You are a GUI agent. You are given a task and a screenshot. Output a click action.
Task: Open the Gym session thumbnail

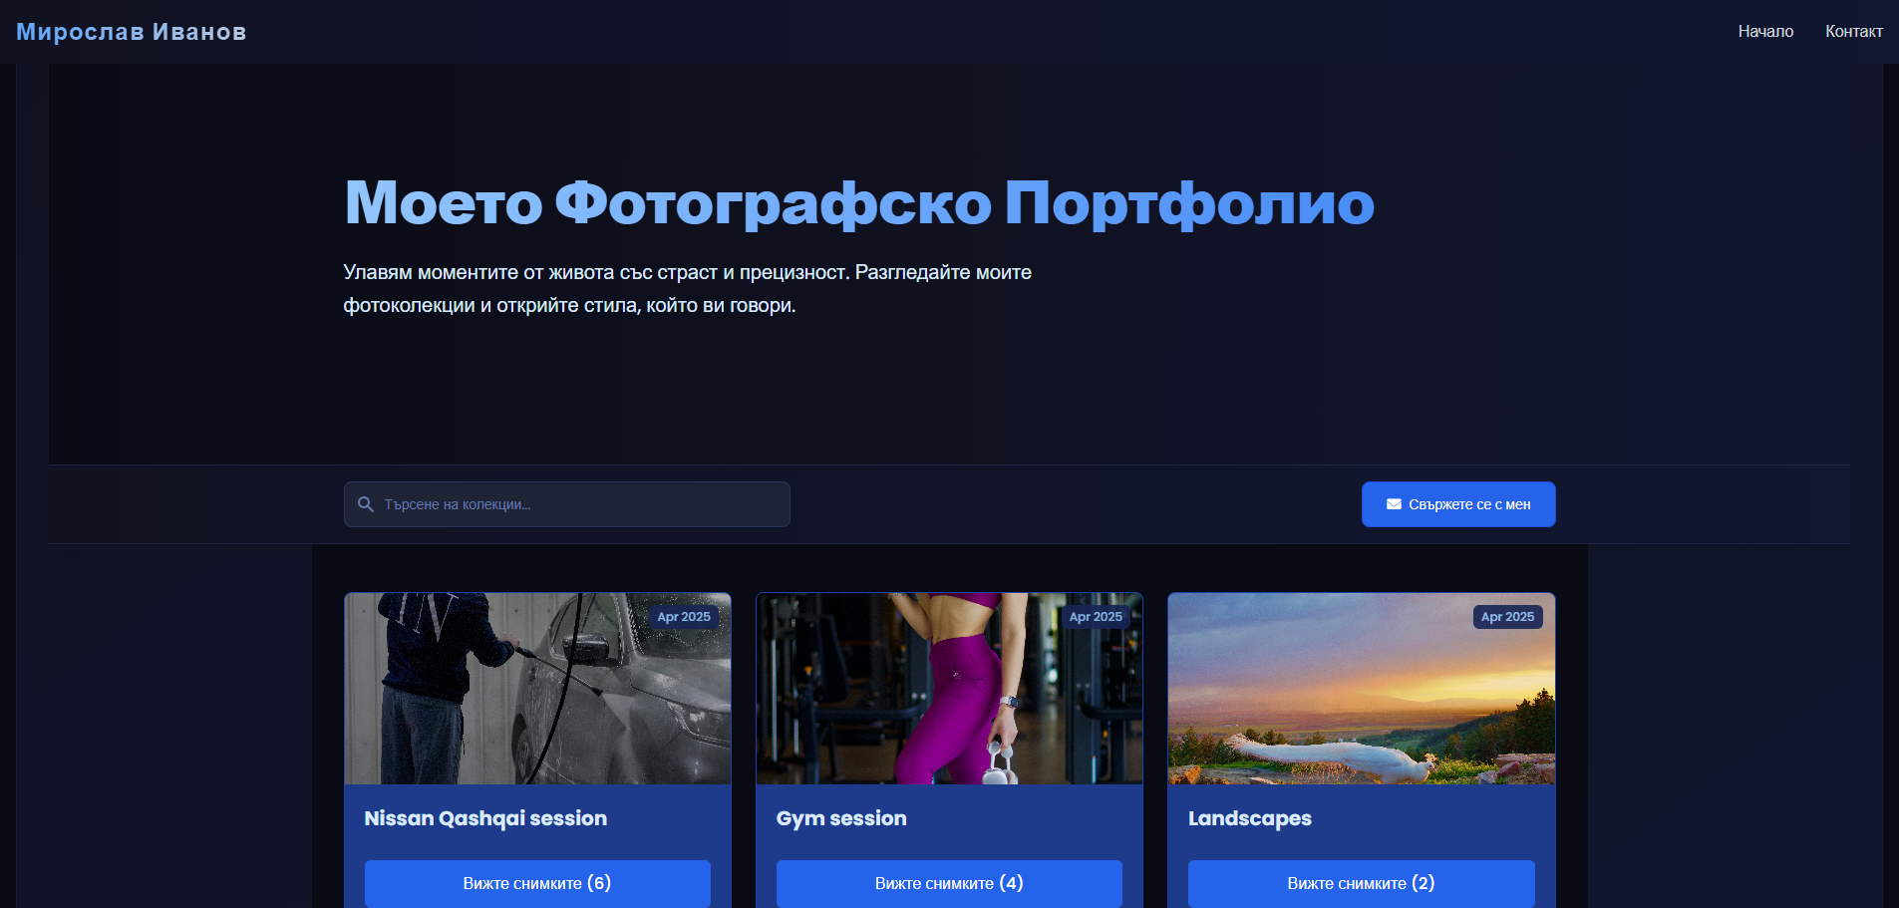pyautogui.click(x=949, y=689)
